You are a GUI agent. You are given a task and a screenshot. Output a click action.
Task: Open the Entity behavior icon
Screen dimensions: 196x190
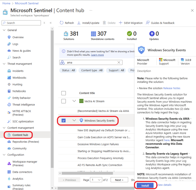point(9,98)
